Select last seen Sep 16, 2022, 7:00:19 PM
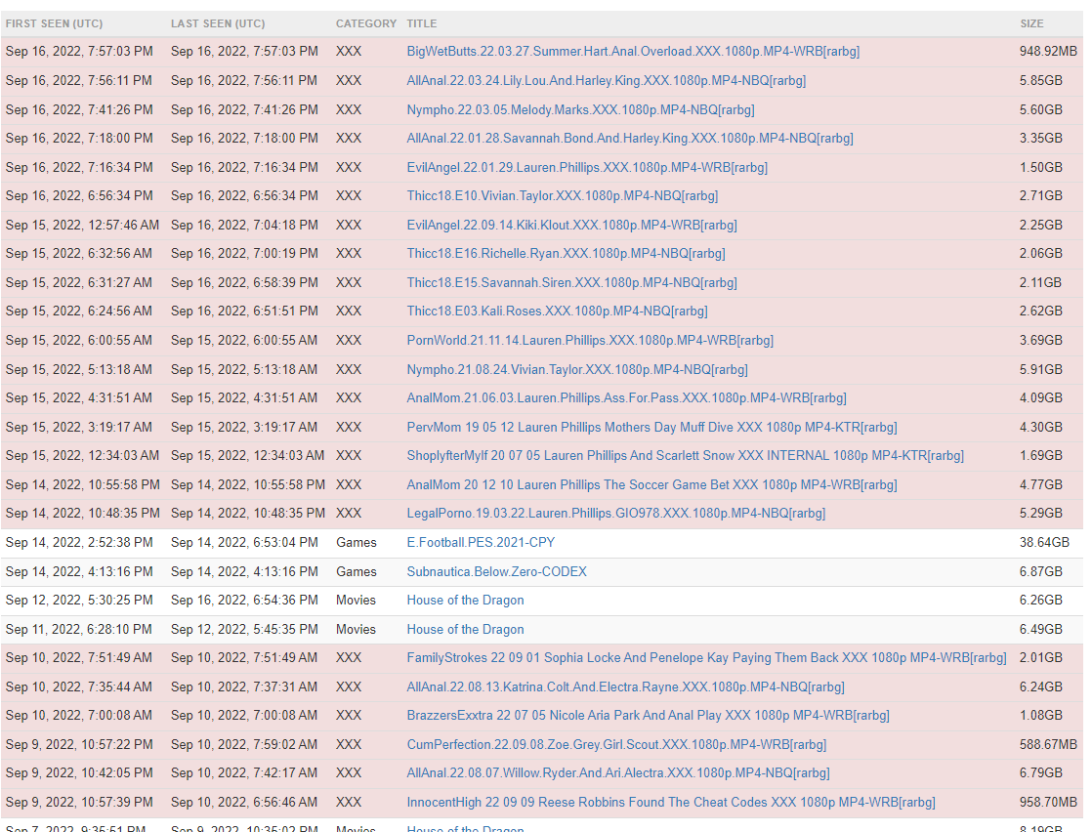The height and width of the screenshot is (832, 1092). coord(244,254)
